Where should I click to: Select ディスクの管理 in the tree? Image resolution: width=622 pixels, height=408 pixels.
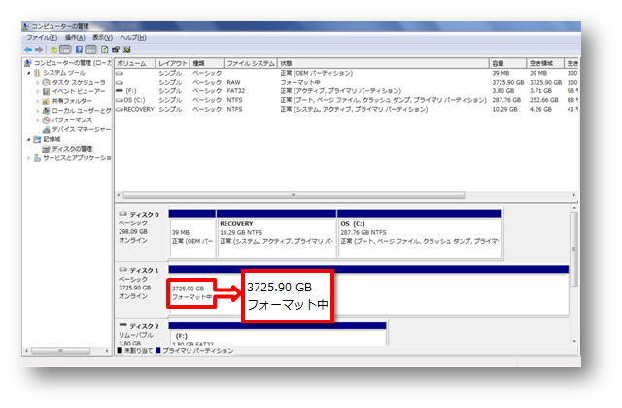pos(72,149)
